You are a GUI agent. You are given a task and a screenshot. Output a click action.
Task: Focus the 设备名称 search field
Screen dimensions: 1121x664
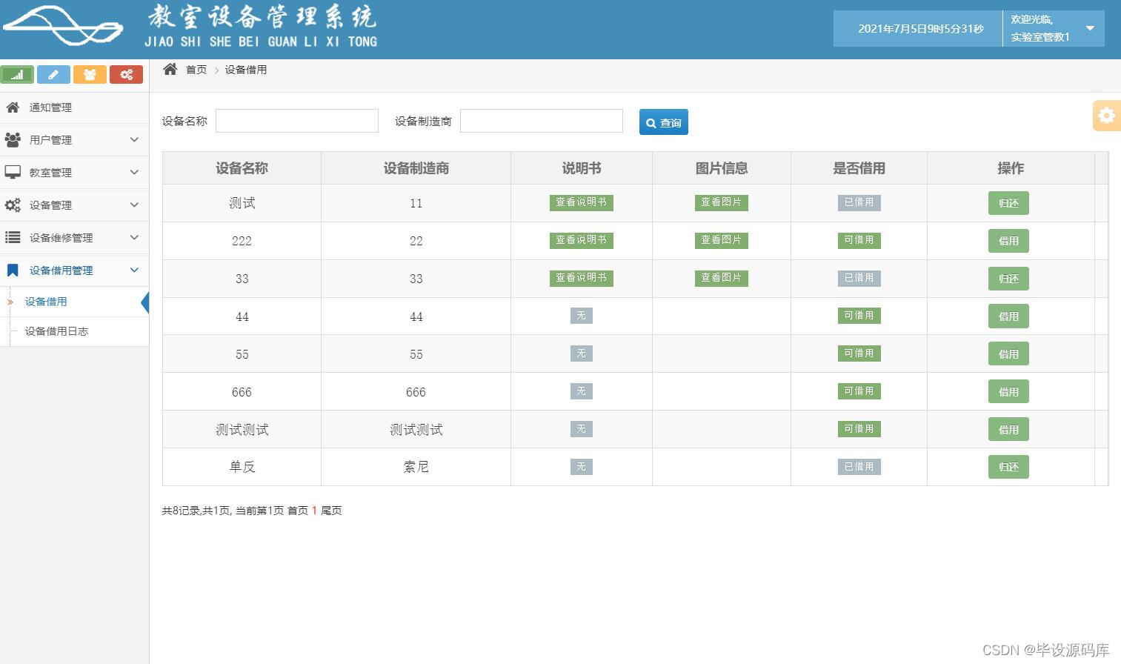tap(297, 121)
